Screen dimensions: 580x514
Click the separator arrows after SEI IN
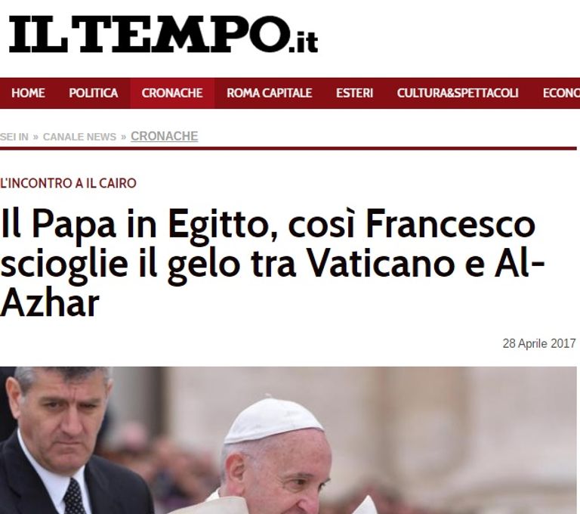35,138
